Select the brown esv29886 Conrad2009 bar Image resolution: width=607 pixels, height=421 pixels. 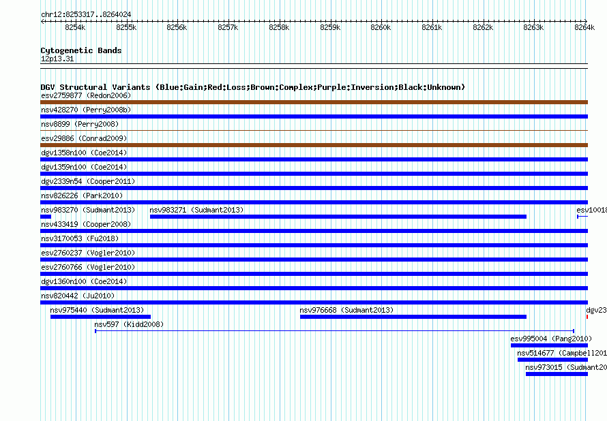coord(314,145)
